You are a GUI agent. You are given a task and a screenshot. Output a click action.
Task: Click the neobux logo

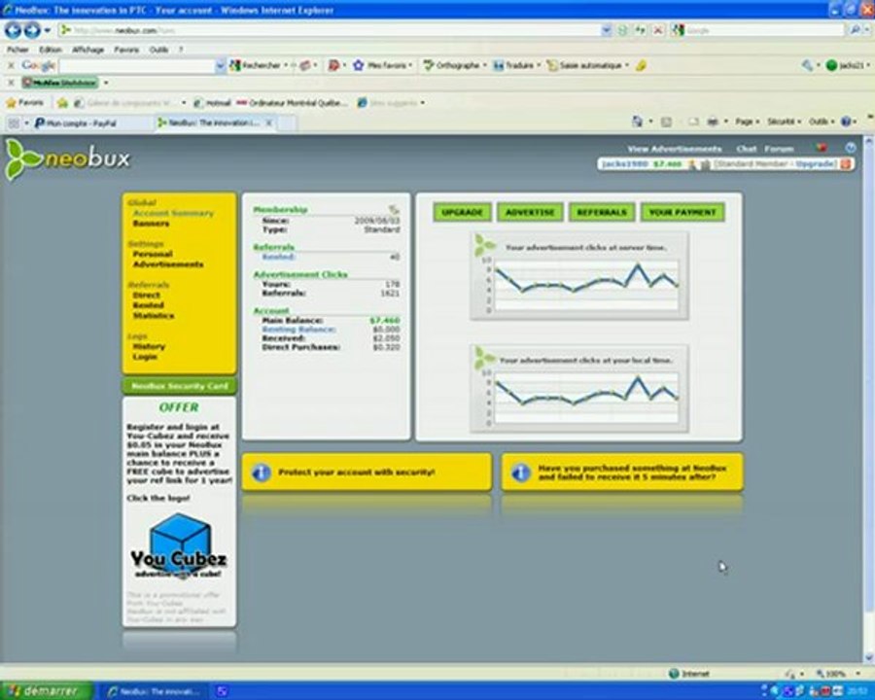pyautogui.click(x=67, y=159)
